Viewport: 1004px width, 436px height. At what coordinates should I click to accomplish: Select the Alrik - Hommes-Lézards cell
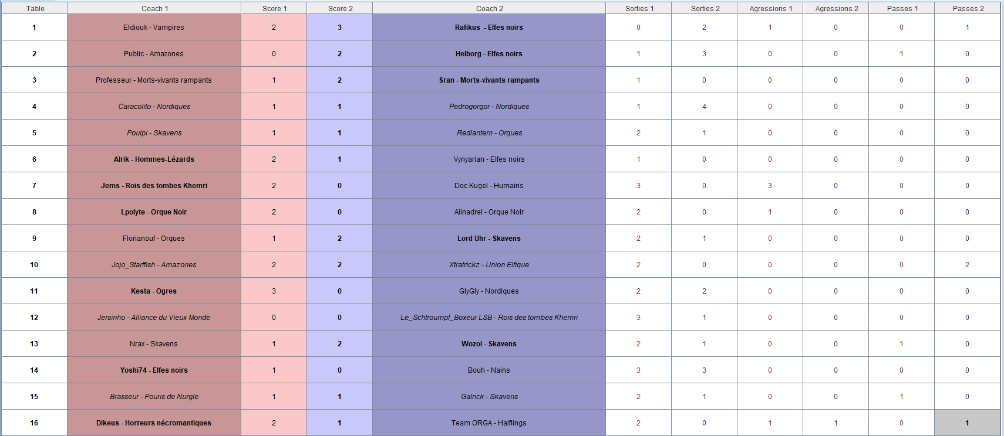coord(154,159)
